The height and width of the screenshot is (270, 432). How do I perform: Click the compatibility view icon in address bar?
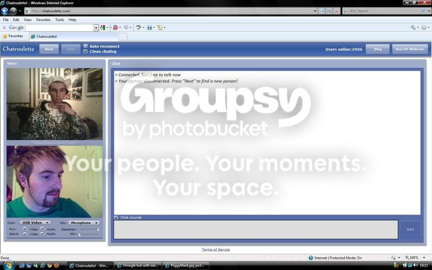tap(321, 11)
